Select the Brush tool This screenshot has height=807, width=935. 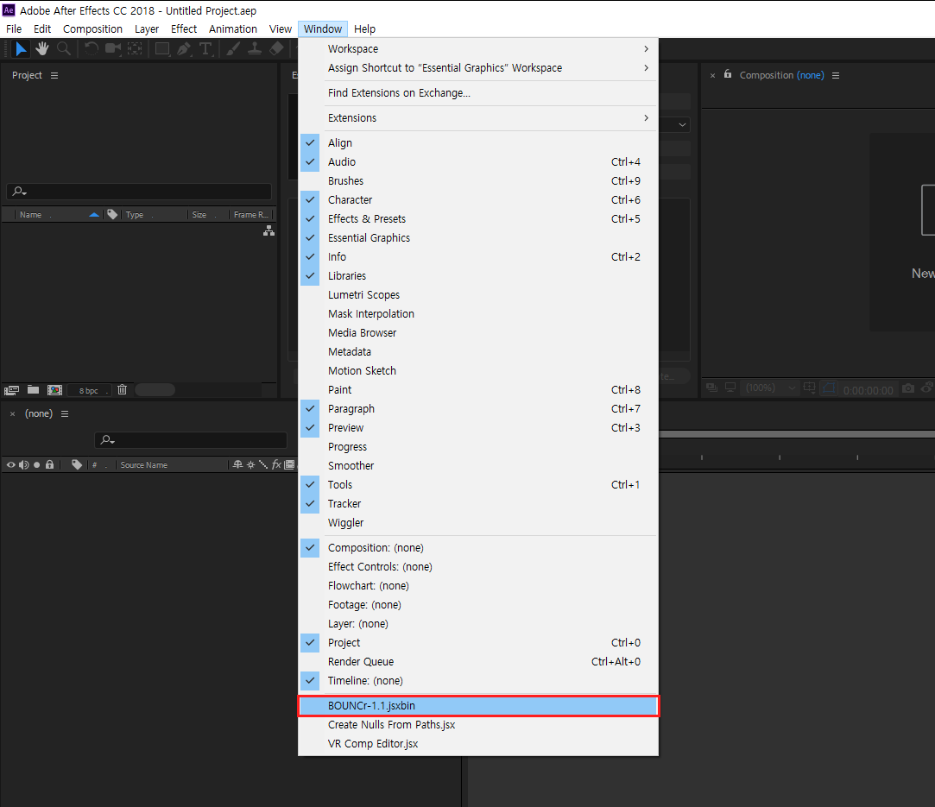pos(233,49)
